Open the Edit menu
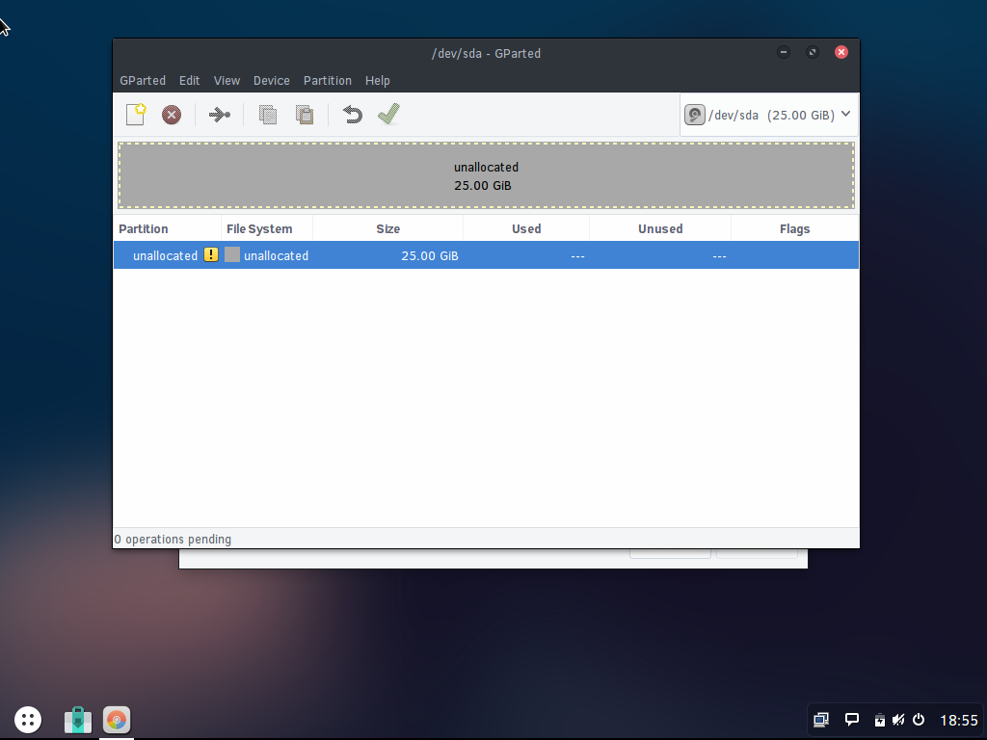Screen dimensions: 987x740 click(190, 81)
